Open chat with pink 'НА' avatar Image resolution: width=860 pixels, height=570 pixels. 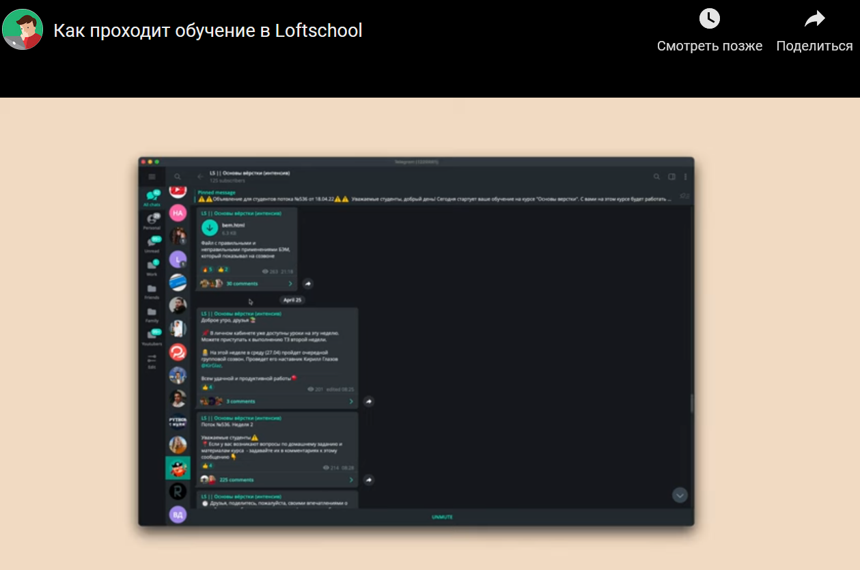tap(178, 213)
